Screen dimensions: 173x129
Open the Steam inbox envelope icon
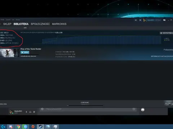(140, 20)
